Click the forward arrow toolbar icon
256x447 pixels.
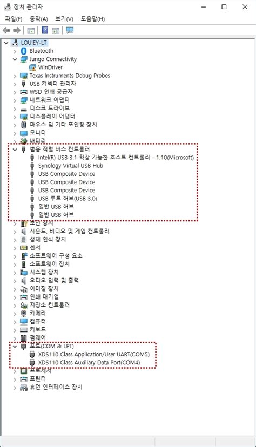[17, 30]
